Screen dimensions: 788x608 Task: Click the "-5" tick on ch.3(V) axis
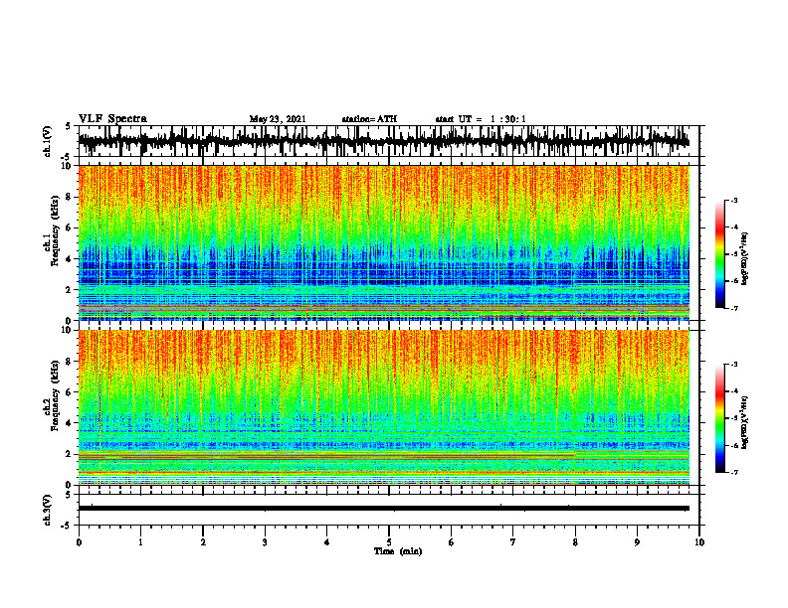(68, 526)
